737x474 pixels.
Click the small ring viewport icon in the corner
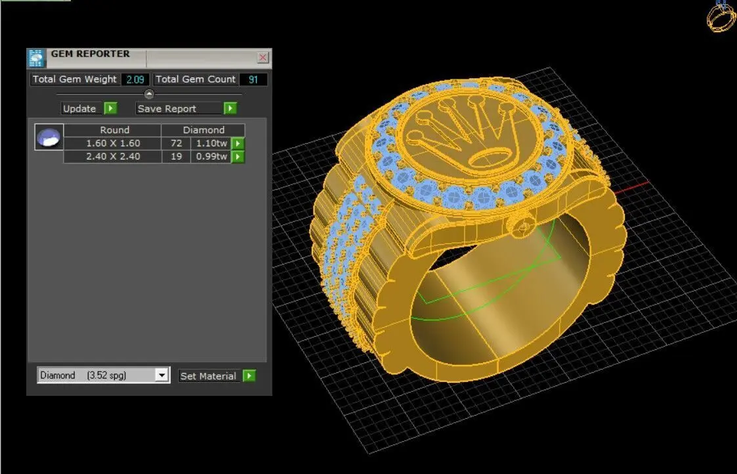(721, 16)
